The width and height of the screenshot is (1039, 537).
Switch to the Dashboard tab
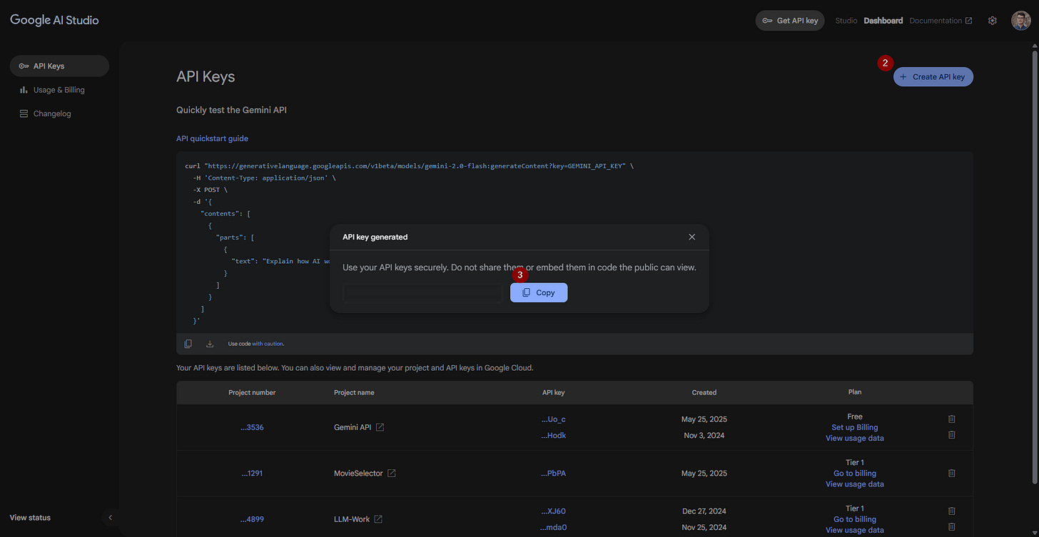883,21
